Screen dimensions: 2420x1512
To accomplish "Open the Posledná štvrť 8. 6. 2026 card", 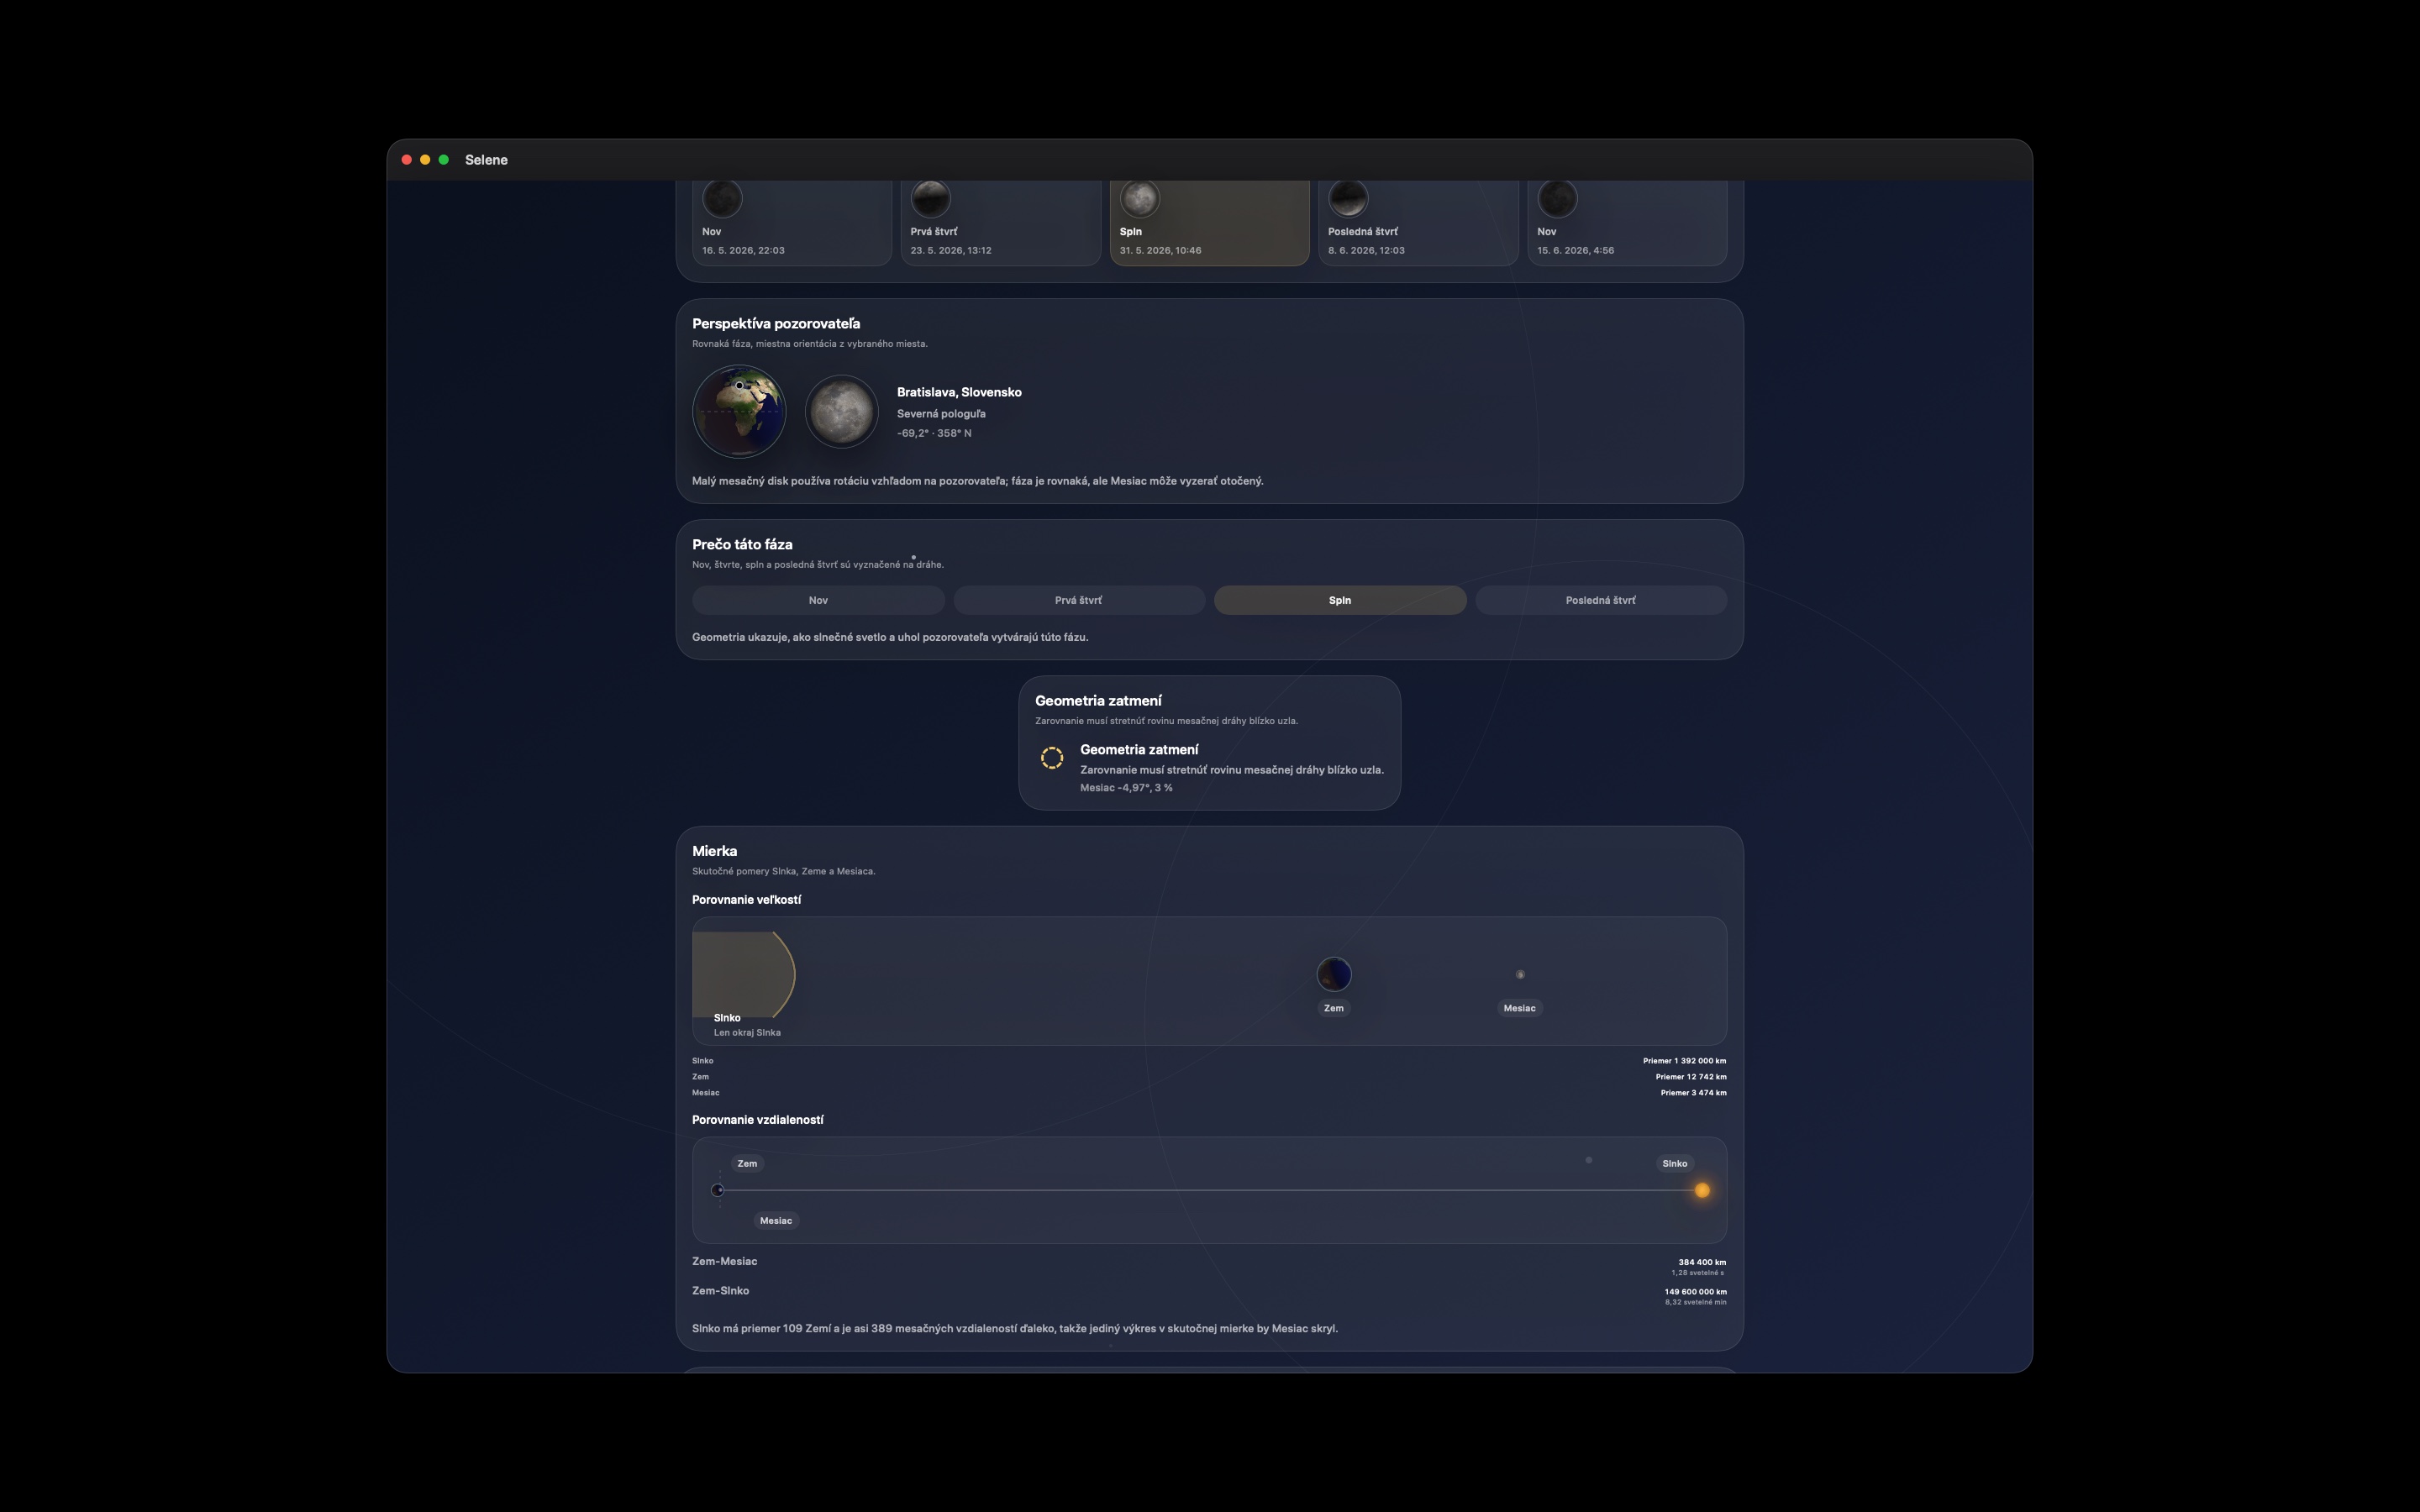I will (1418, 223).
